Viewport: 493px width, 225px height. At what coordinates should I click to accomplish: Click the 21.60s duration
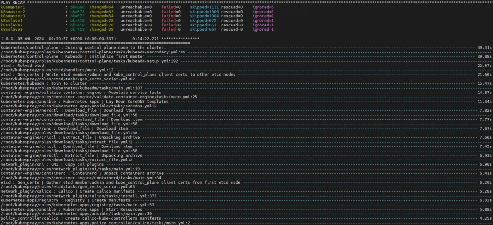pos(485,75)
